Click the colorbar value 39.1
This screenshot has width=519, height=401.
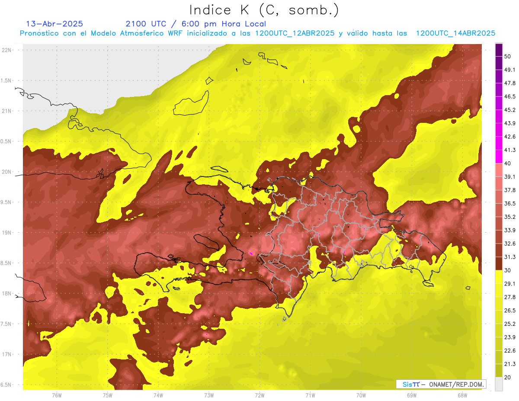(x=510, y=176)
